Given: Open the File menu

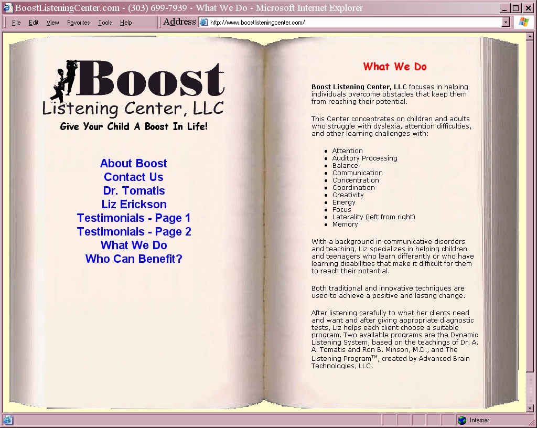Looking at the screenshot, I should tap(16, 23).
